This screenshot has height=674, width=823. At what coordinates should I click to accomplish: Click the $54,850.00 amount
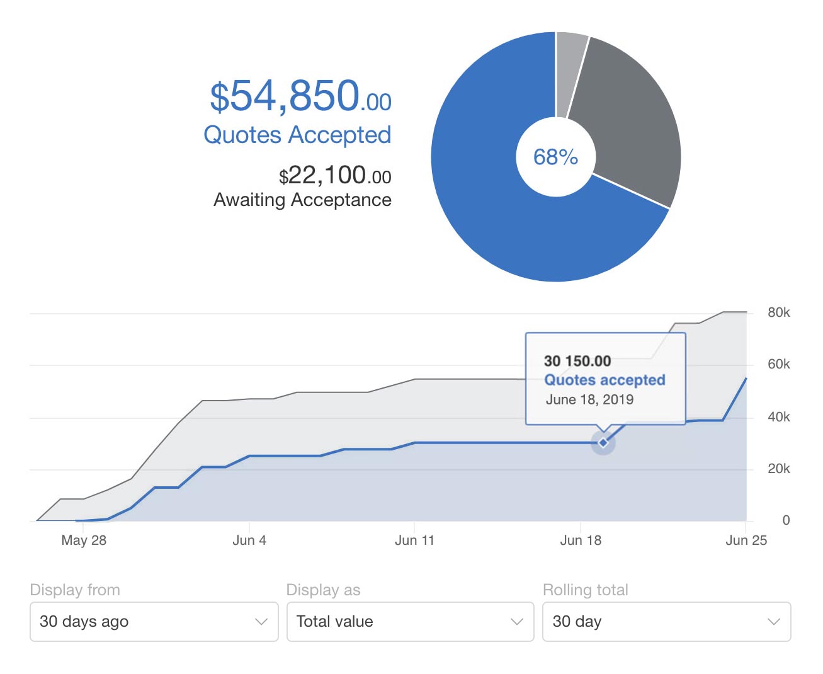tap(300, 96)
